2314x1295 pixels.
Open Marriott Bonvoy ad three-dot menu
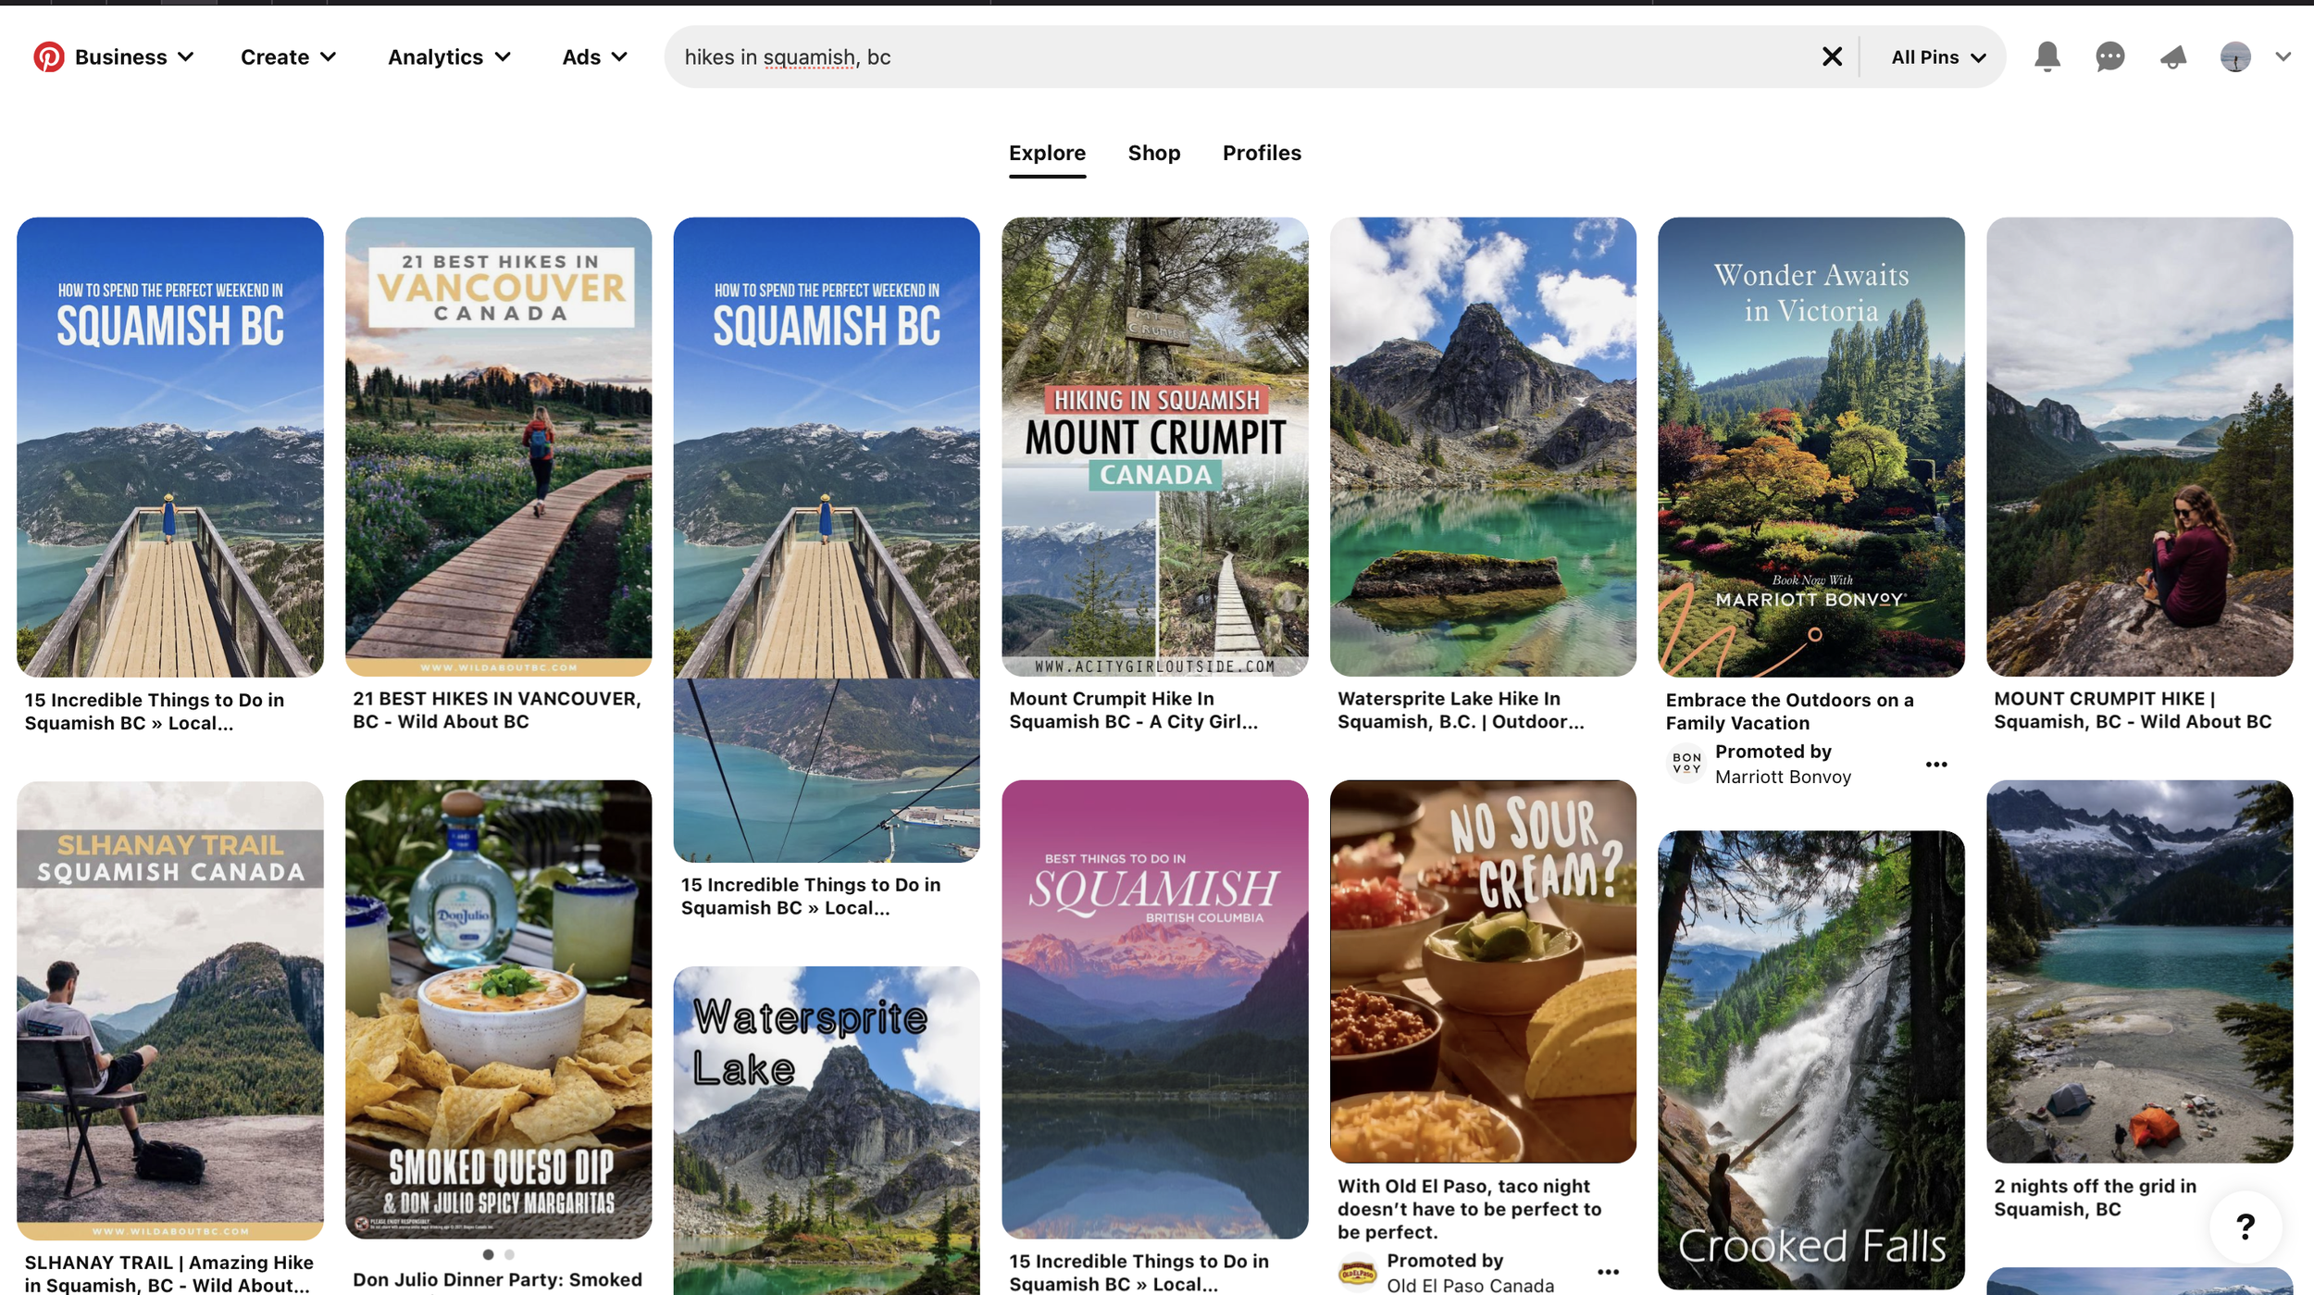click(x=1935, y=765)
